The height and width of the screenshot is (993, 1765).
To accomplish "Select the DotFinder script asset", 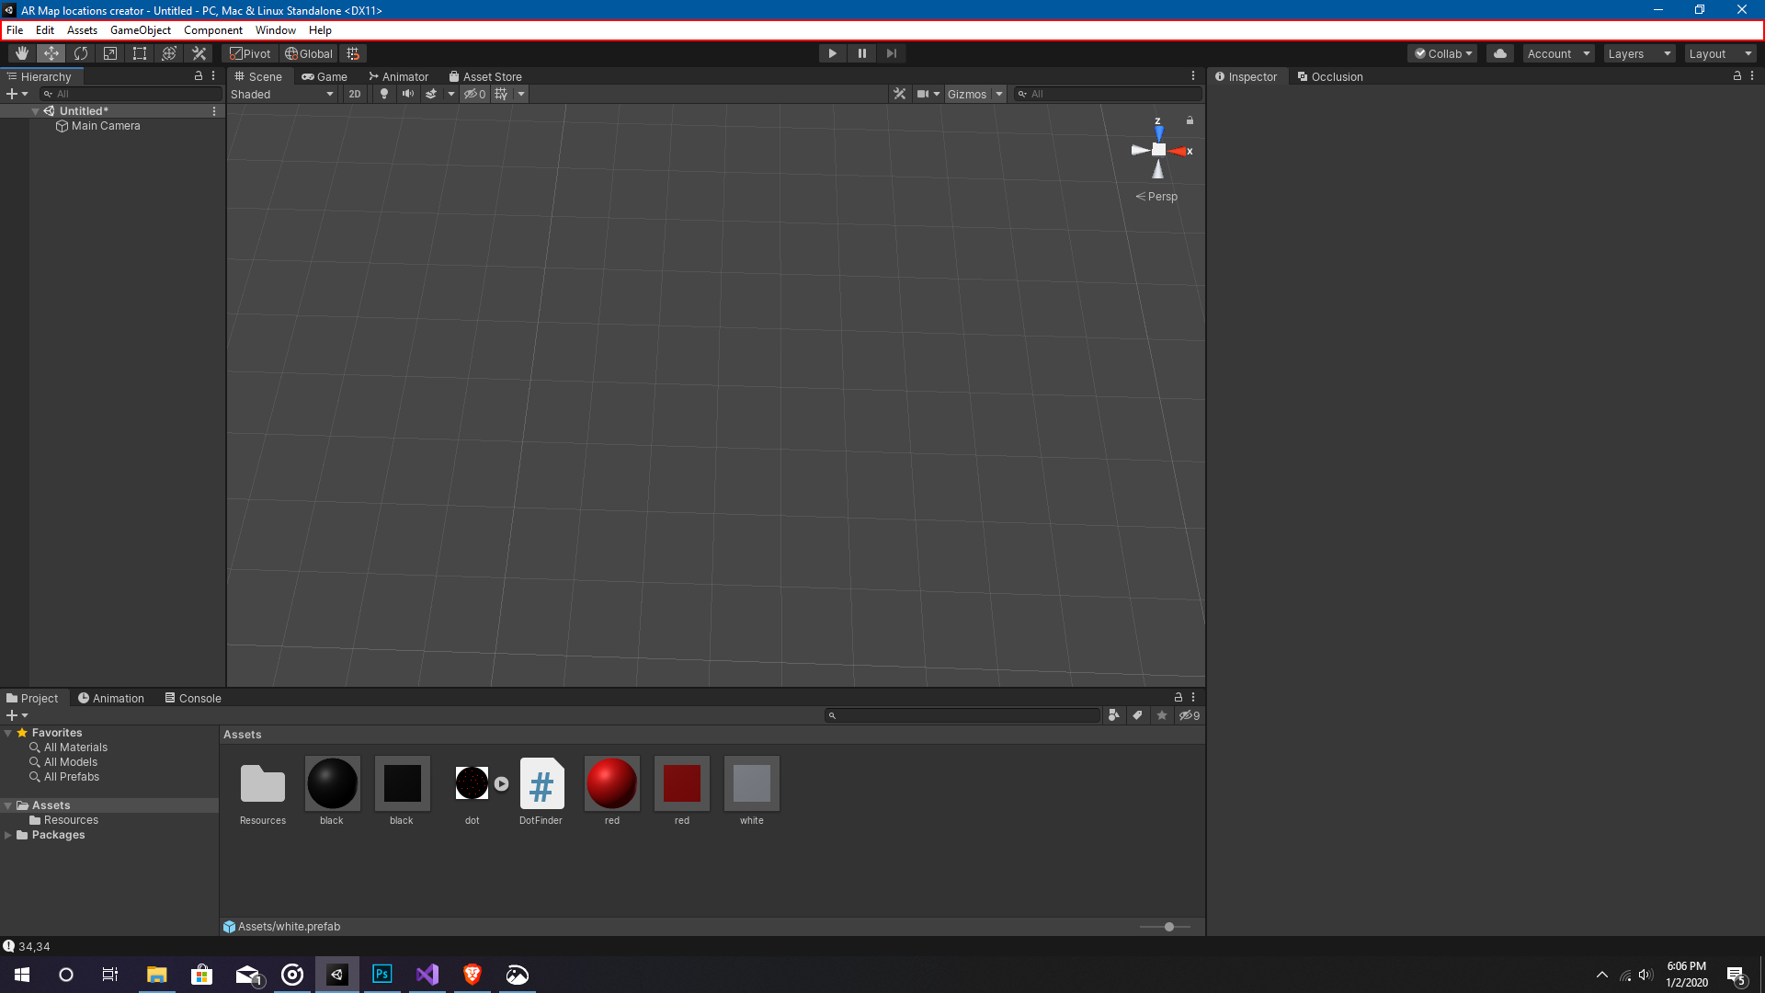I will 541,791.
